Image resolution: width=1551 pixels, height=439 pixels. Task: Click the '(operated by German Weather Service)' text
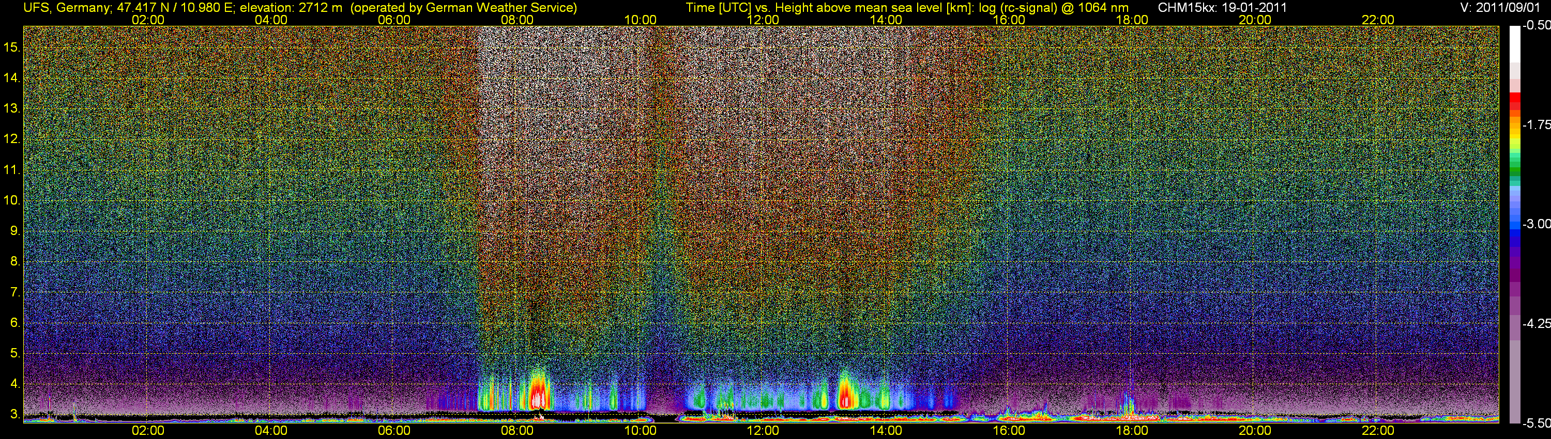tap(464, 8)
